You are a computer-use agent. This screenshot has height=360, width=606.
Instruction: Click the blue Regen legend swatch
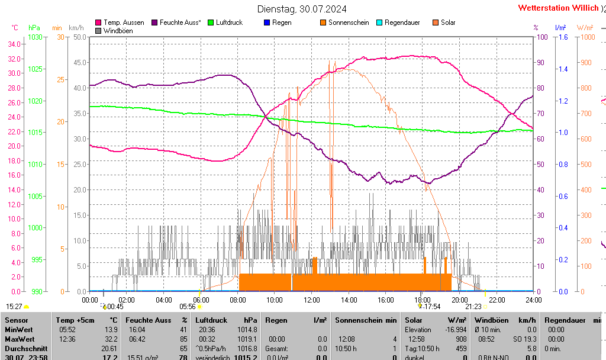tap(267, 23)
